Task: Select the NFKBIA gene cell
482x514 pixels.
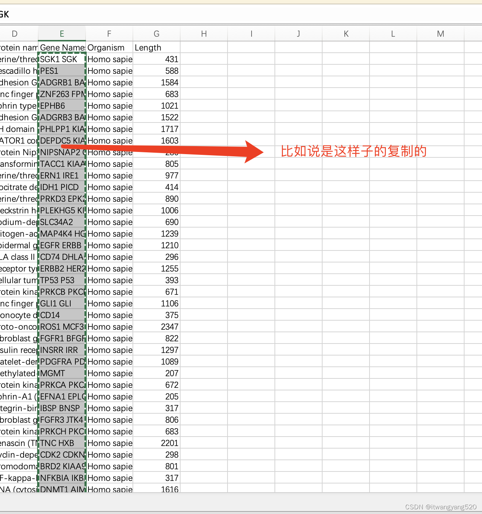Action: (x=62, y=478)
